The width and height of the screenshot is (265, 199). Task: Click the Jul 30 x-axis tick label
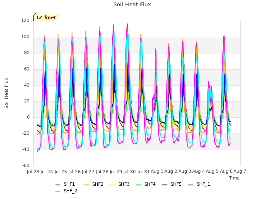[130, 172]
